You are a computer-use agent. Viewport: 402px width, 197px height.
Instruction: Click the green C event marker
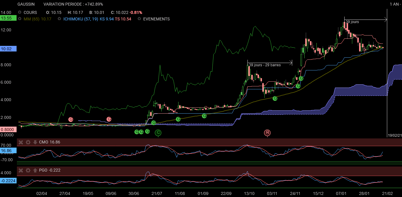[158, 133]
